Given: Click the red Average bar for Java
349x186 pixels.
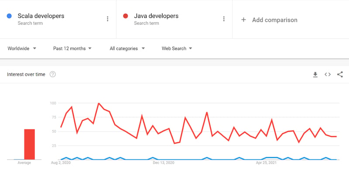Looking at the screenshot, I should click(x=29, y=144).
